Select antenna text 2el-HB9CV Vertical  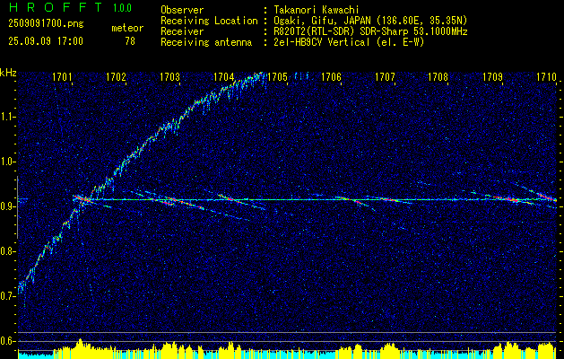pyautogui.click(x=322, y=42)
